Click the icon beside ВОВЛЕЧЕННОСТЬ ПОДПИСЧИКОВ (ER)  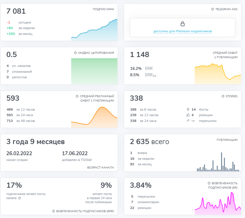click(x=209, y=183)
